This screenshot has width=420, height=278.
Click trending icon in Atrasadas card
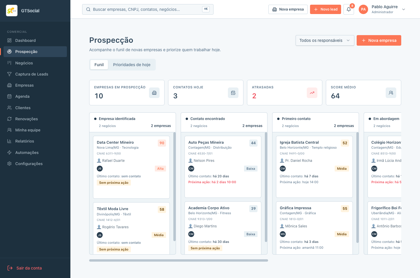312,93
